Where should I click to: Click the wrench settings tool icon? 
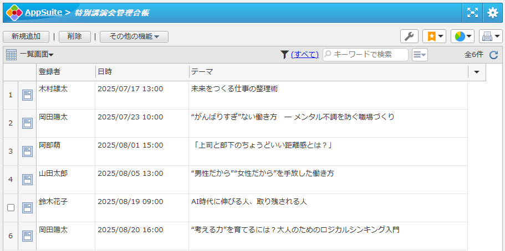[409, 36]
